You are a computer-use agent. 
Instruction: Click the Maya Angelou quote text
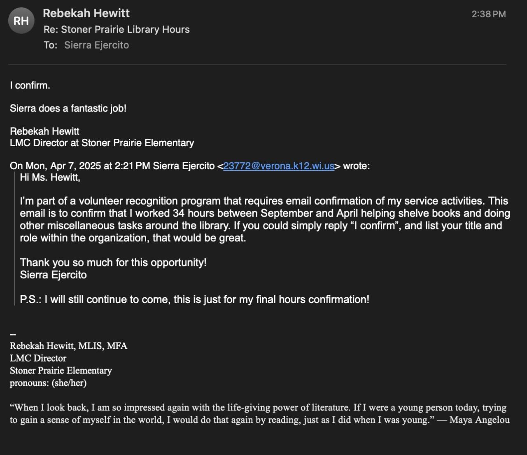[259, 414]
